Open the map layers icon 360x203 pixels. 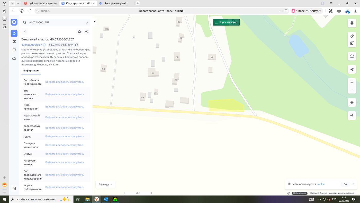[x=352, y=23]
